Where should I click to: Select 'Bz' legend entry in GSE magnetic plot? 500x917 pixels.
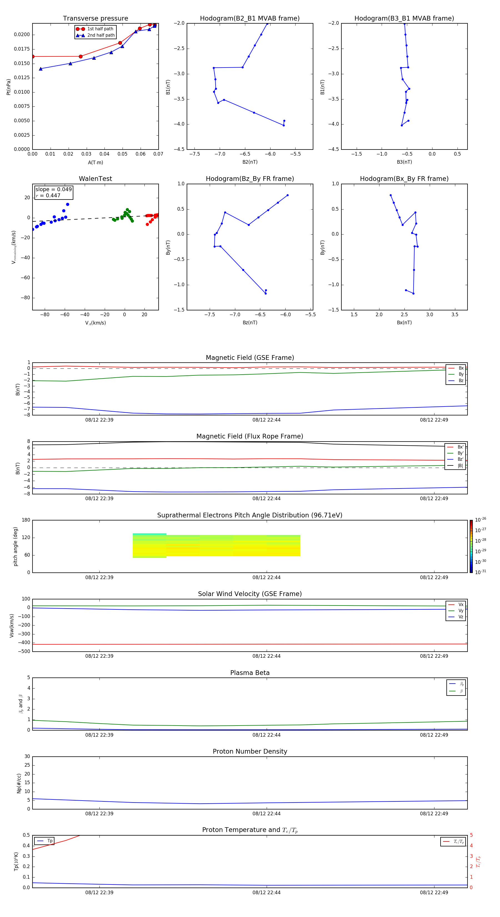click(x=456, y=380)
